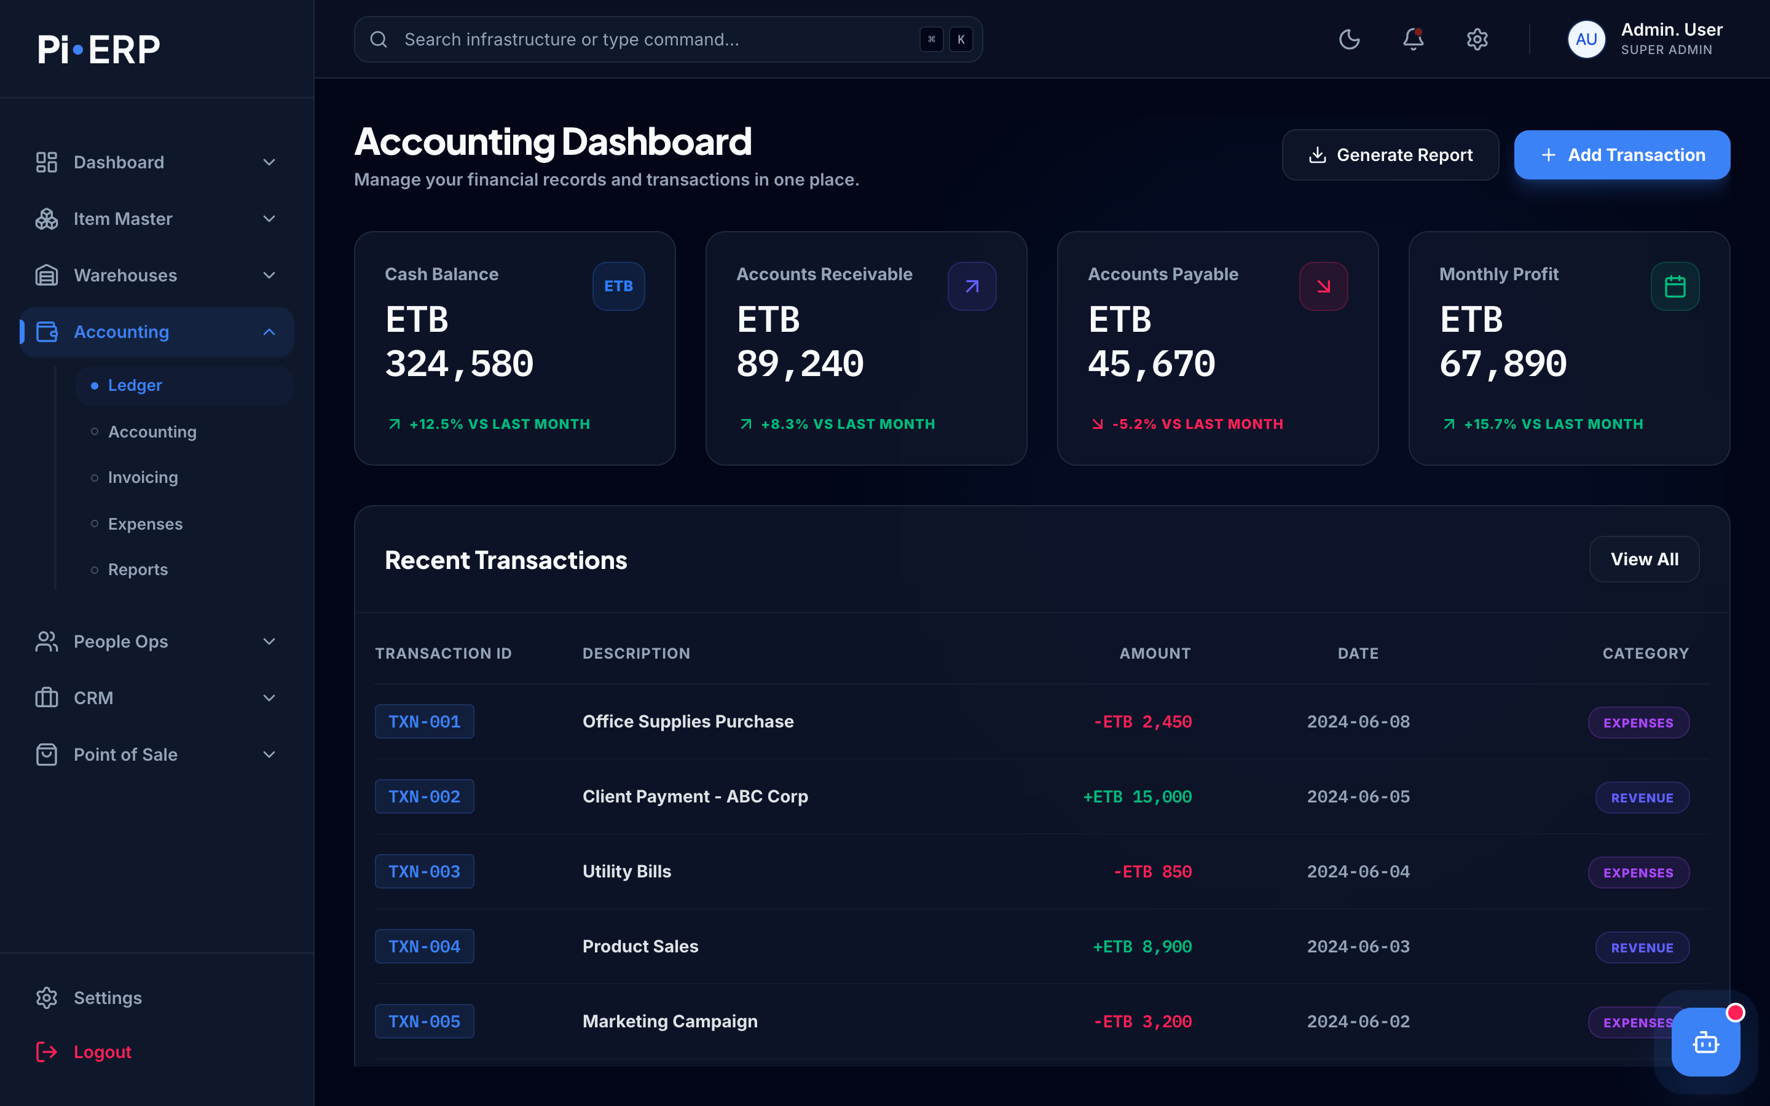This screenshot has height=1106, width=1770.
Task: Click the Dashboard grid icon in sidebar
Action: click(x=47, y=162)
